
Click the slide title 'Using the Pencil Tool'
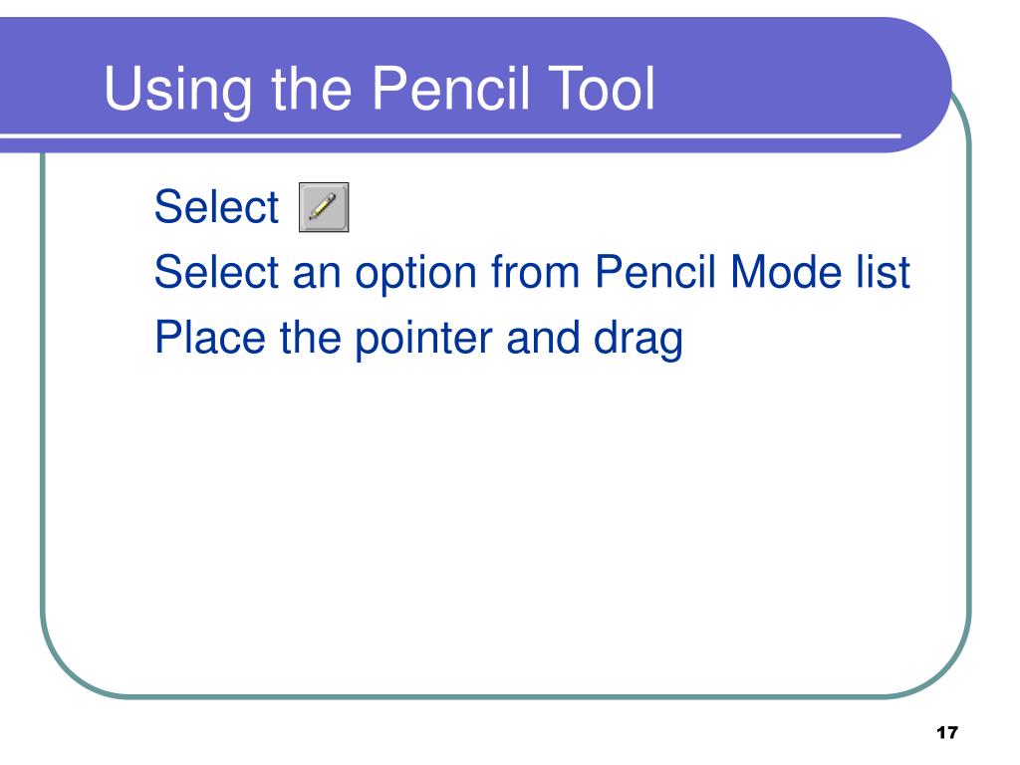pyautogui.click(x=380, y=89)
